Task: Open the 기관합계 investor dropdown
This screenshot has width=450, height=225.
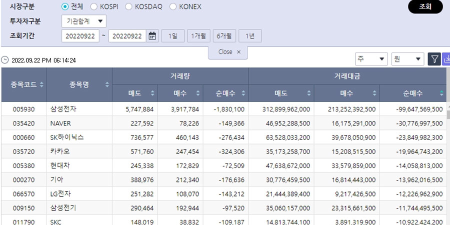Action: [x=83, y=21]
